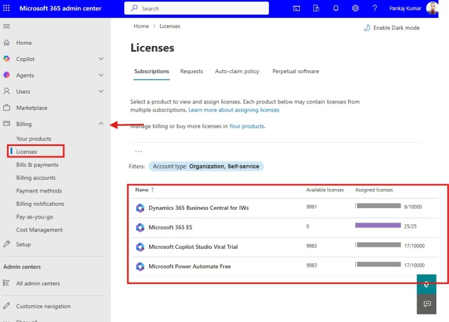Viewport: 449px width, 322px height.
Task: Click the Copilot logo icon in sidebar
Action: [x=6, y=59]
